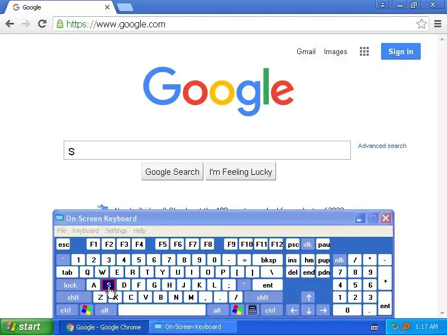
Task: Open the Help menu
Action: tap(139, 231)
